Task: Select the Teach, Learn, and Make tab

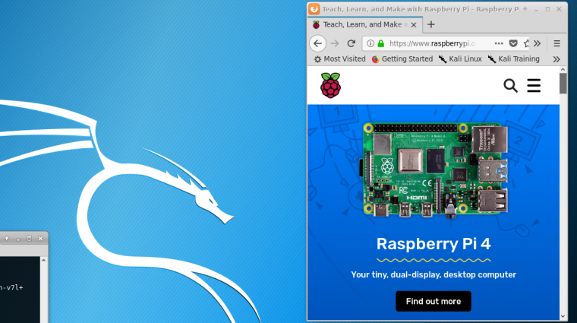Action: click(x=364, y=24)
